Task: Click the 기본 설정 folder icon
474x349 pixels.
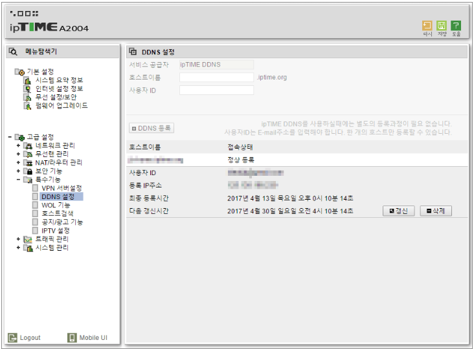Action: (19, 72)
